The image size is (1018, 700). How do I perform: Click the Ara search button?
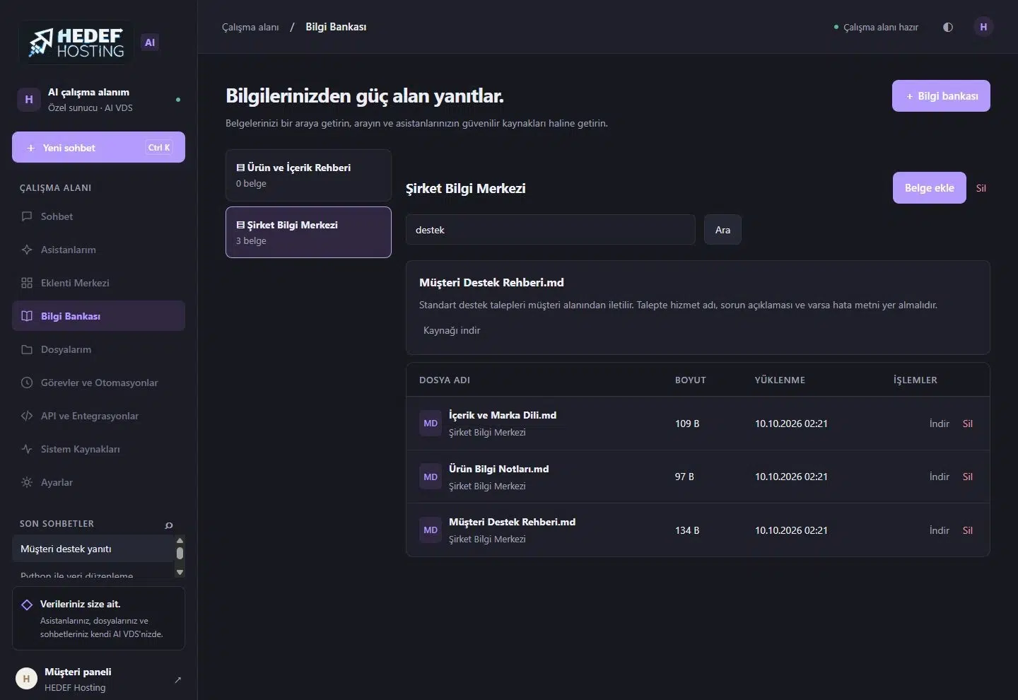pyautogui.click(x=722, y=230)
